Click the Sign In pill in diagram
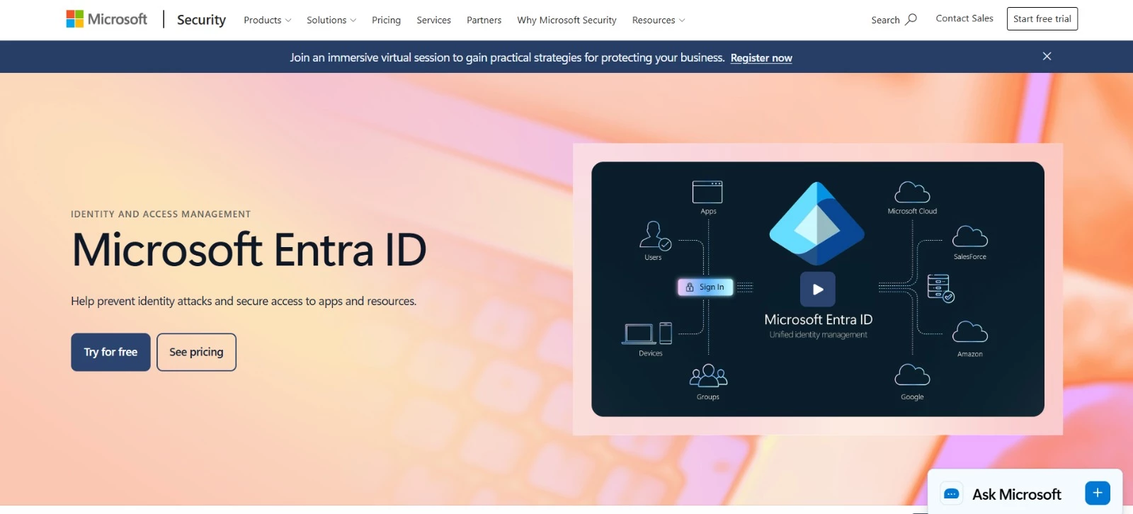The image size is (1133, 514). (x=705, y=287)
